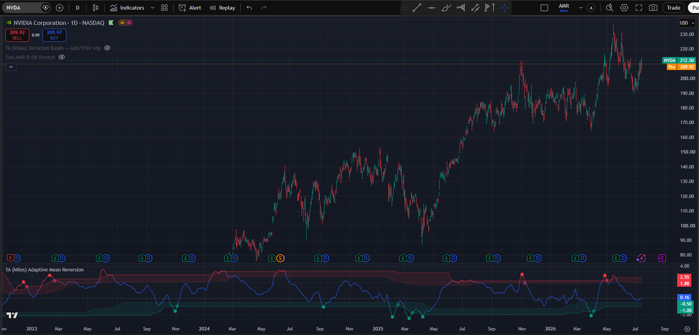Image resolution: width=699 pixels, height=335 pixels.
Task: Click the green flag next to NASDAQ
Action: [x=111, y=23]
